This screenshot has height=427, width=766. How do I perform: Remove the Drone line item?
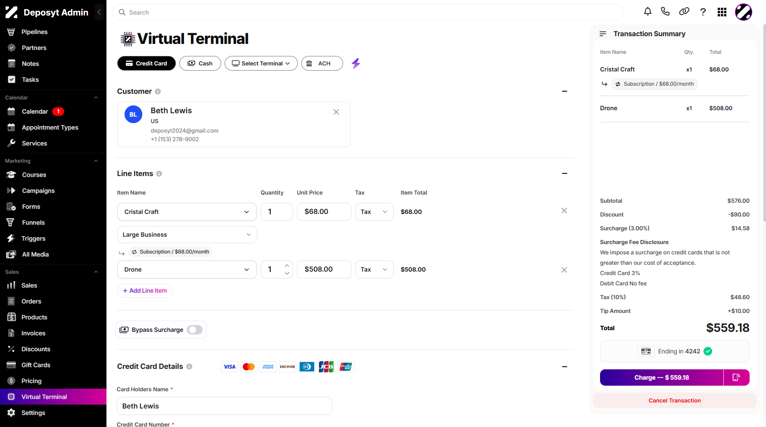click(x=564, y=270)
